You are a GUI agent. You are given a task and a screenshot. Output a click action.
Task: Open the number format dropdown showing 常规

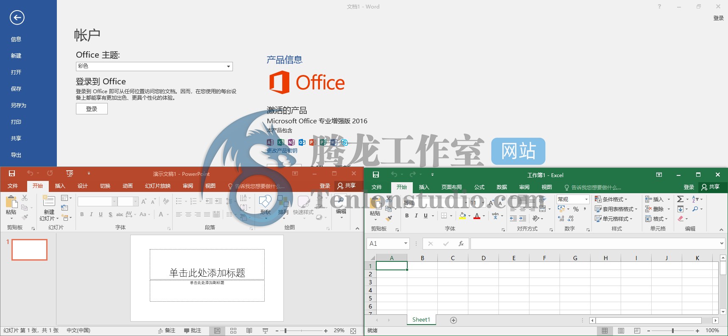click(586, 199)
